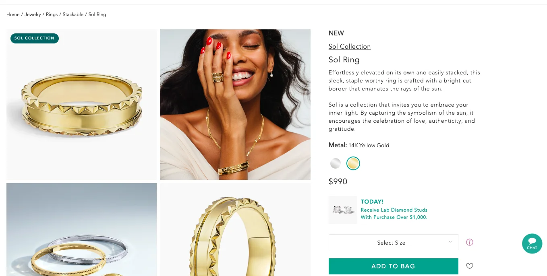Click the SOL COLLECTION badge on the image
Viewport: 547px width, 276px height.
coord(34,38)
